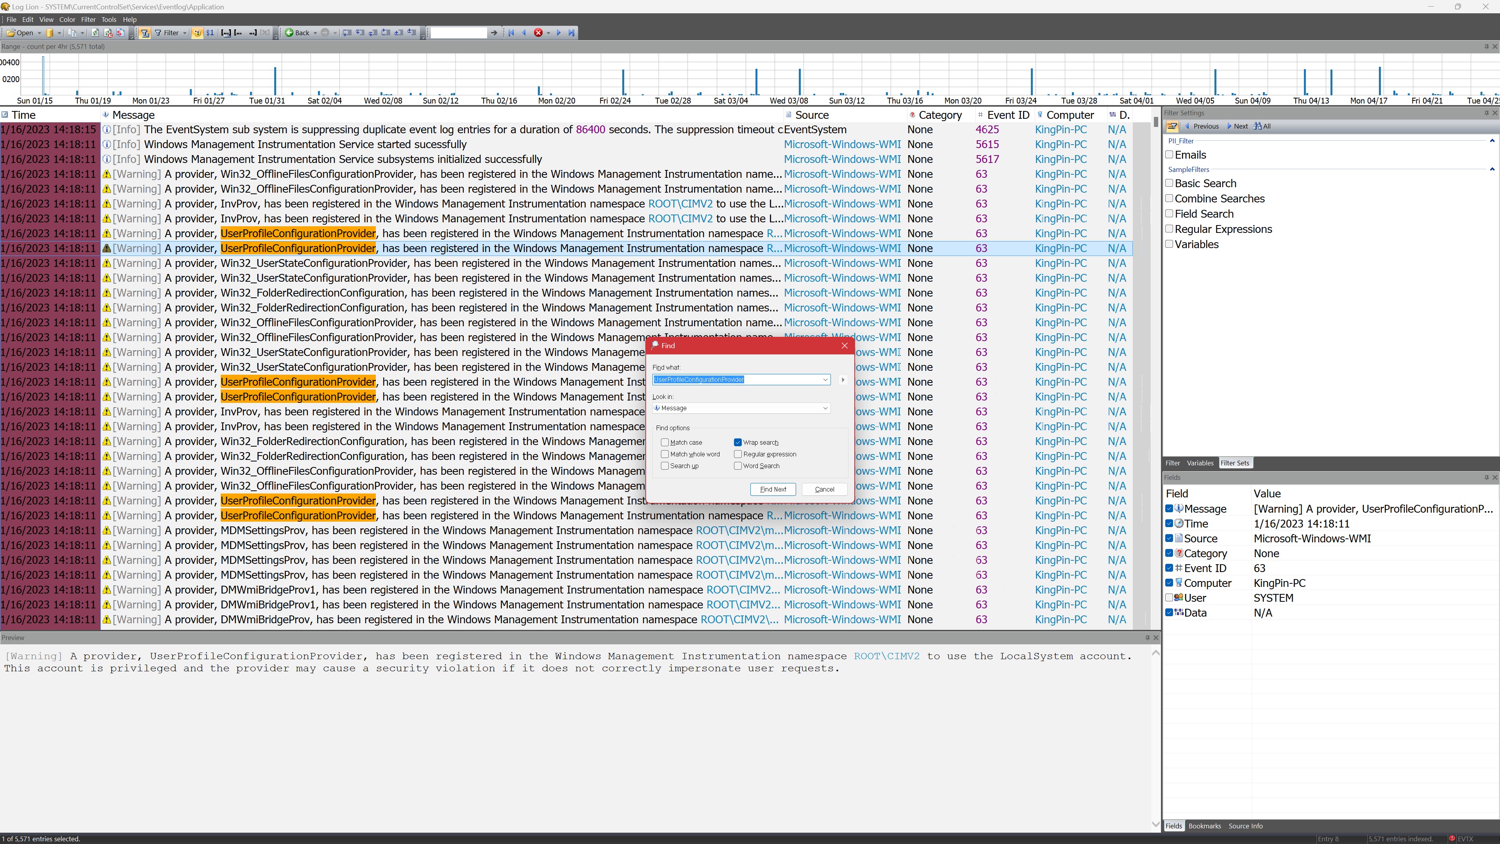The height and width of the screenshot is (844, 1500).
Task: Click expression helper arrow beside Find what
Action: [843, 380]
